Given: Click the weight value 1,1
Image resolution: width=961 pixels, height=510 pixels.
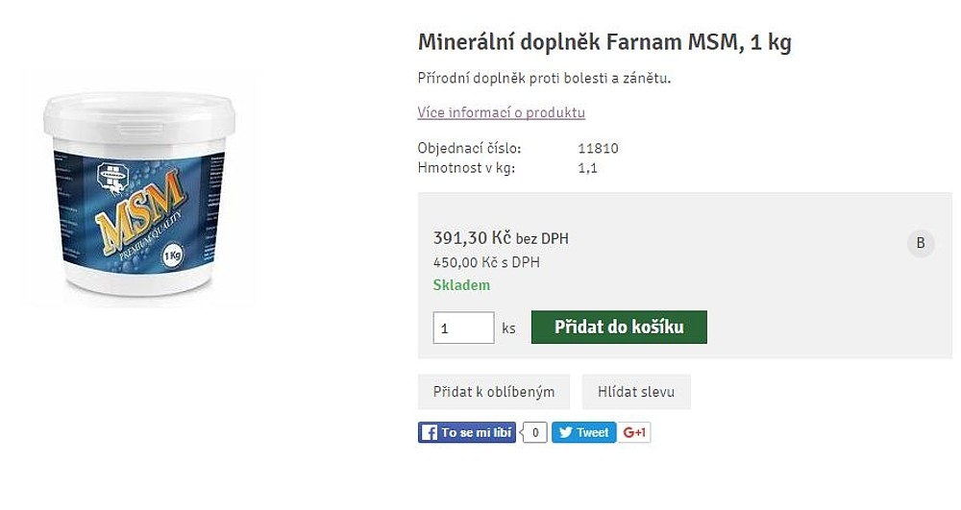Looking at the screenshot, I should (587, 168).
